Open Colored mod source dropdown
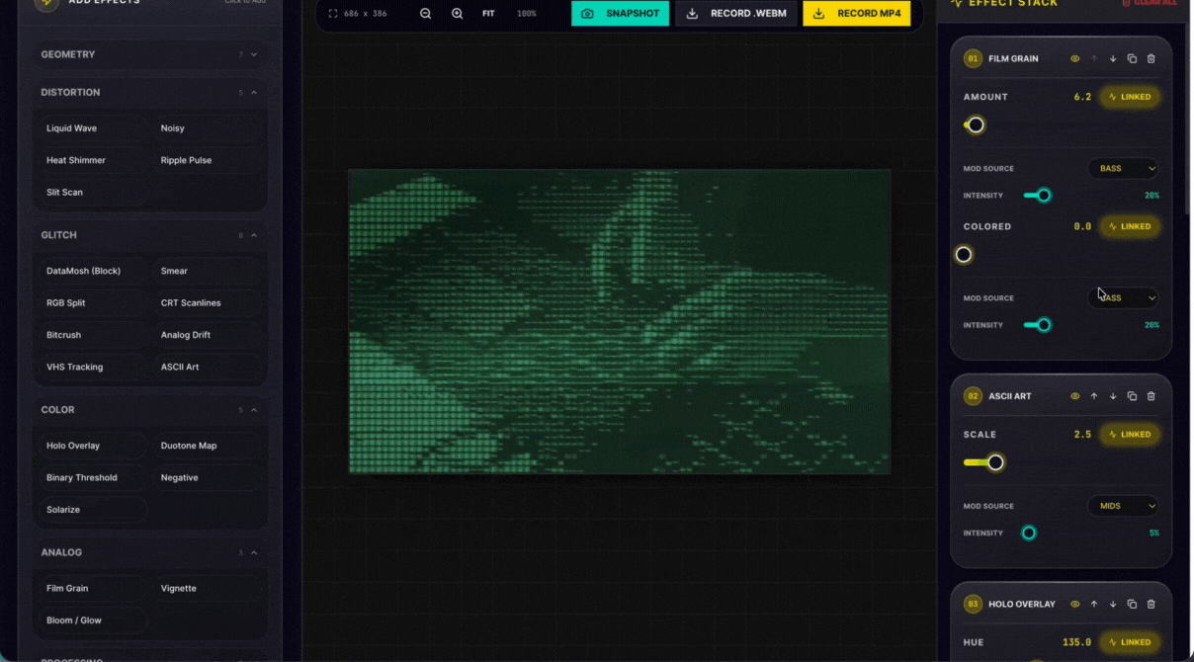This screenshot has height=662, width=1194. coord(1123,297)
